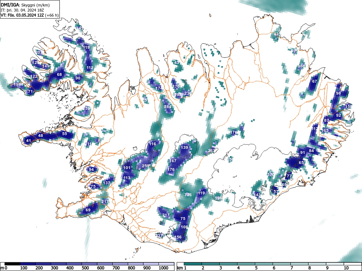Click the visibility value 77 in the southeast
362x271 pixels.
point(289,176)
